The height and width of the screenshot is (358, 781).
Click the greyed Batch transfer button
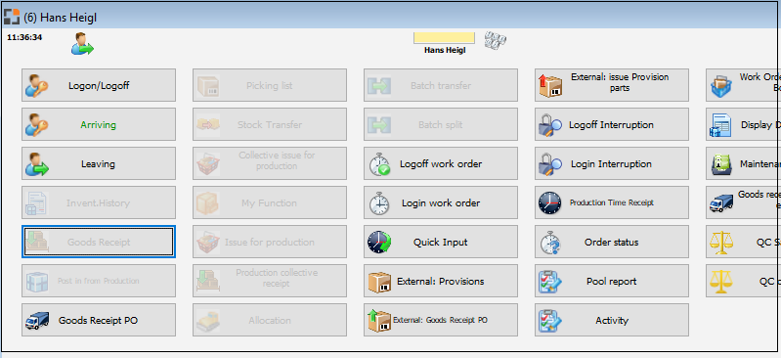coord(440,85)
